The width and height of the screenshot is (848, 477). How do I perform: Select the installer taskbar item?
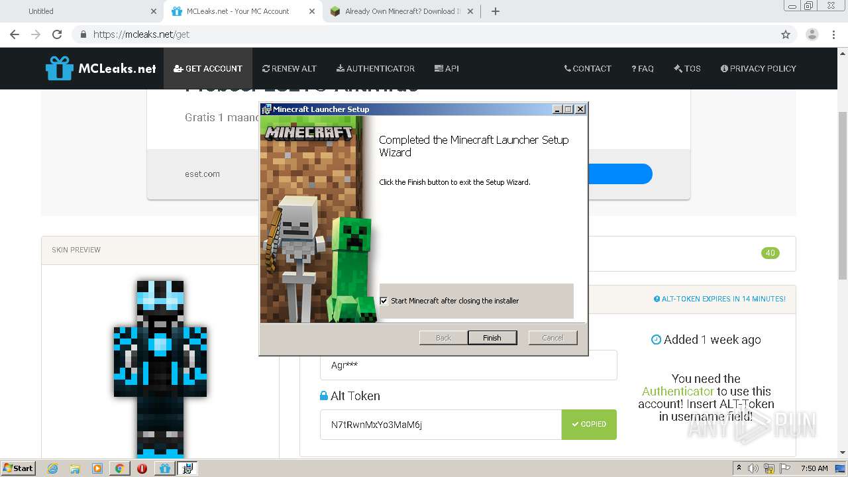pyautogui.click(x=187, y=468)
